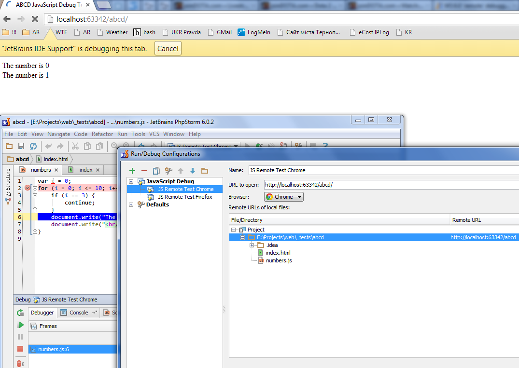This screenshot has height=368, width=519.
Task: Open project folder icon in PhpStorm toolbar
Action: (x=9, y=146)
